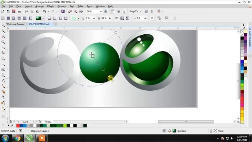This screenshot has width=252, height=142.
Task: Pick the red swatch in the document palette
Action: pyautogui.click(x=18, y=125)
